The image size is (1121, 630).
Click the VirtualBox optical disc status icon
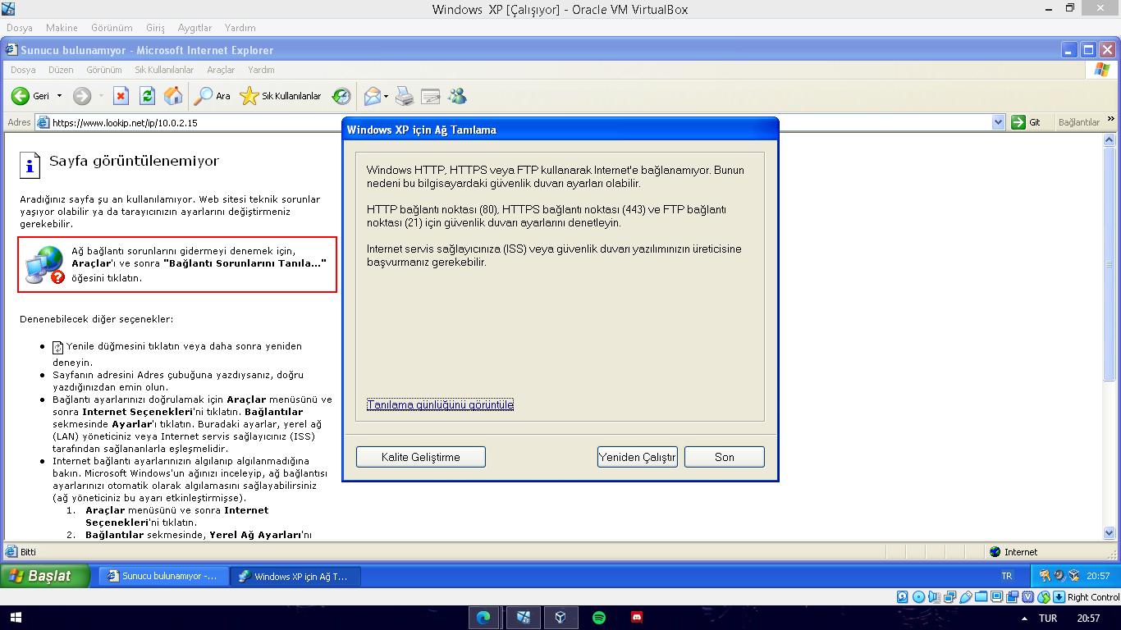(x=918, y=597)
